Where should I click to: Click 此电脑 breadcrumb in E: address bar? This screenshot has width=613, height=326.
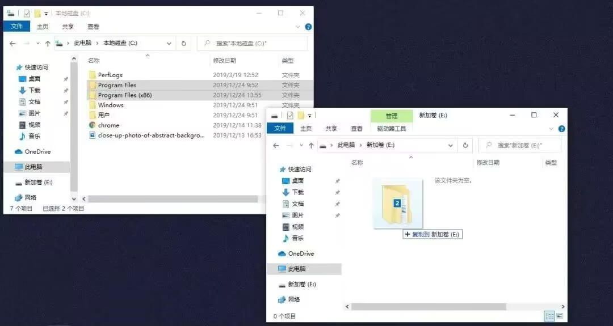coord(346,146)
